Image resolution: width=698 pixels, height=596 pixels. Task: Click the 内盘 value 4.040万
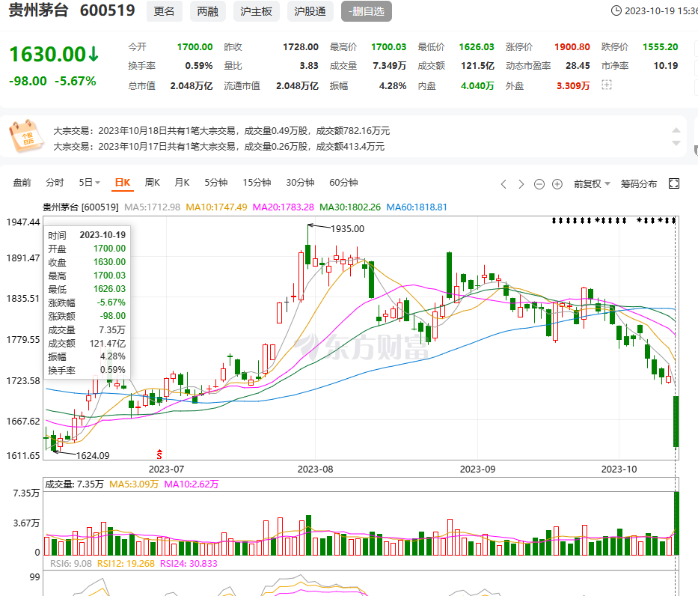pyautogui.click(x=477, y=85)
